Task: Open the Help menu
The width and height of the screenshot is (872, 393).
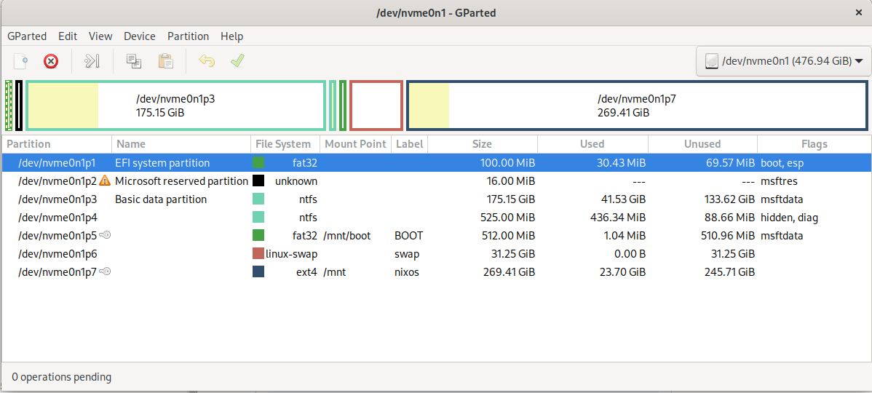Action: click(232, 36)
